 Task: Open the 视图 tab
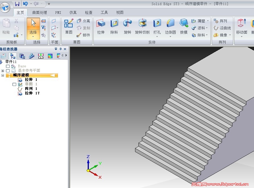(120, 12)
